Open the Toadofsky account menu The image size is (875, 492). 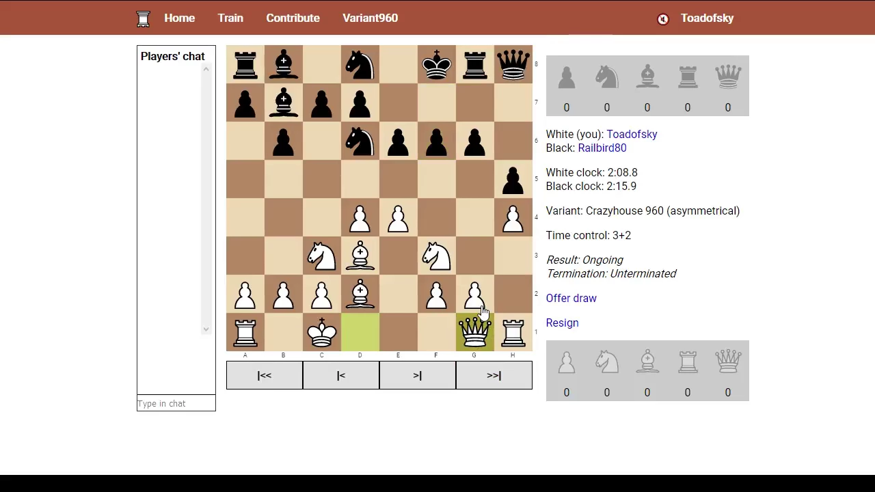pyautogui.click(x=707, y=18)
